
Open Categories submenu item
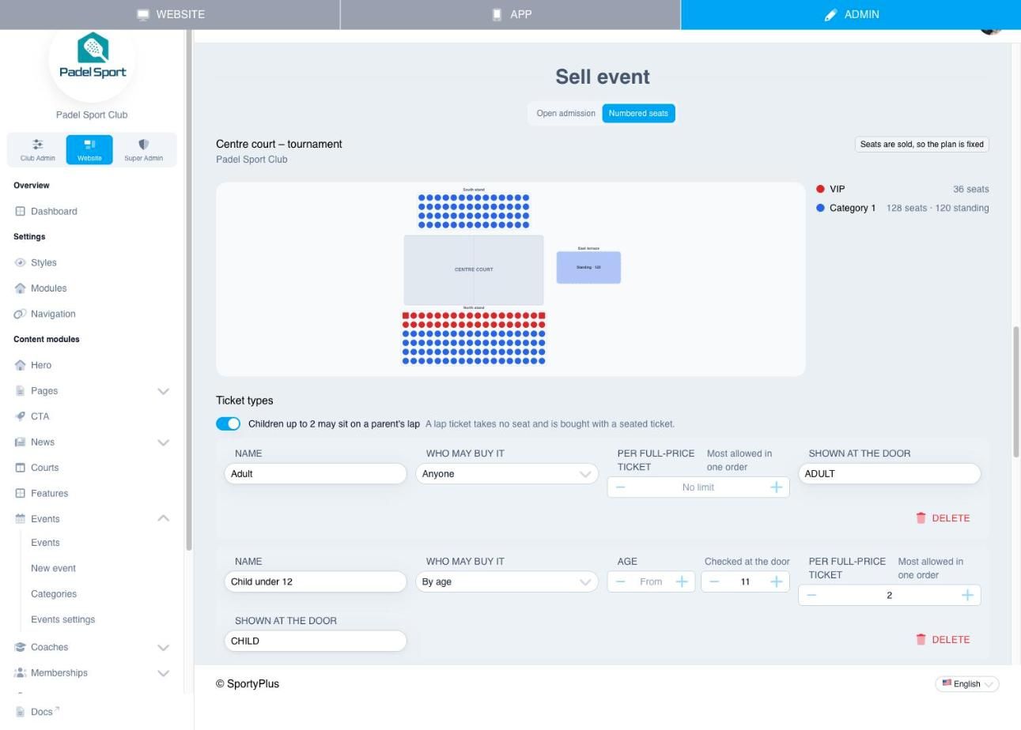click(54, 594)
